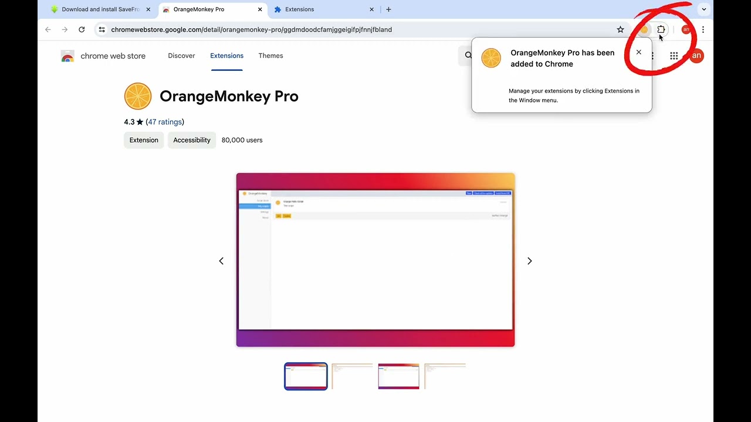Screen dimensions: 751x422
Task: Open the Extensions section of the store
Action: pyautogui.click(x=226, y=56)
